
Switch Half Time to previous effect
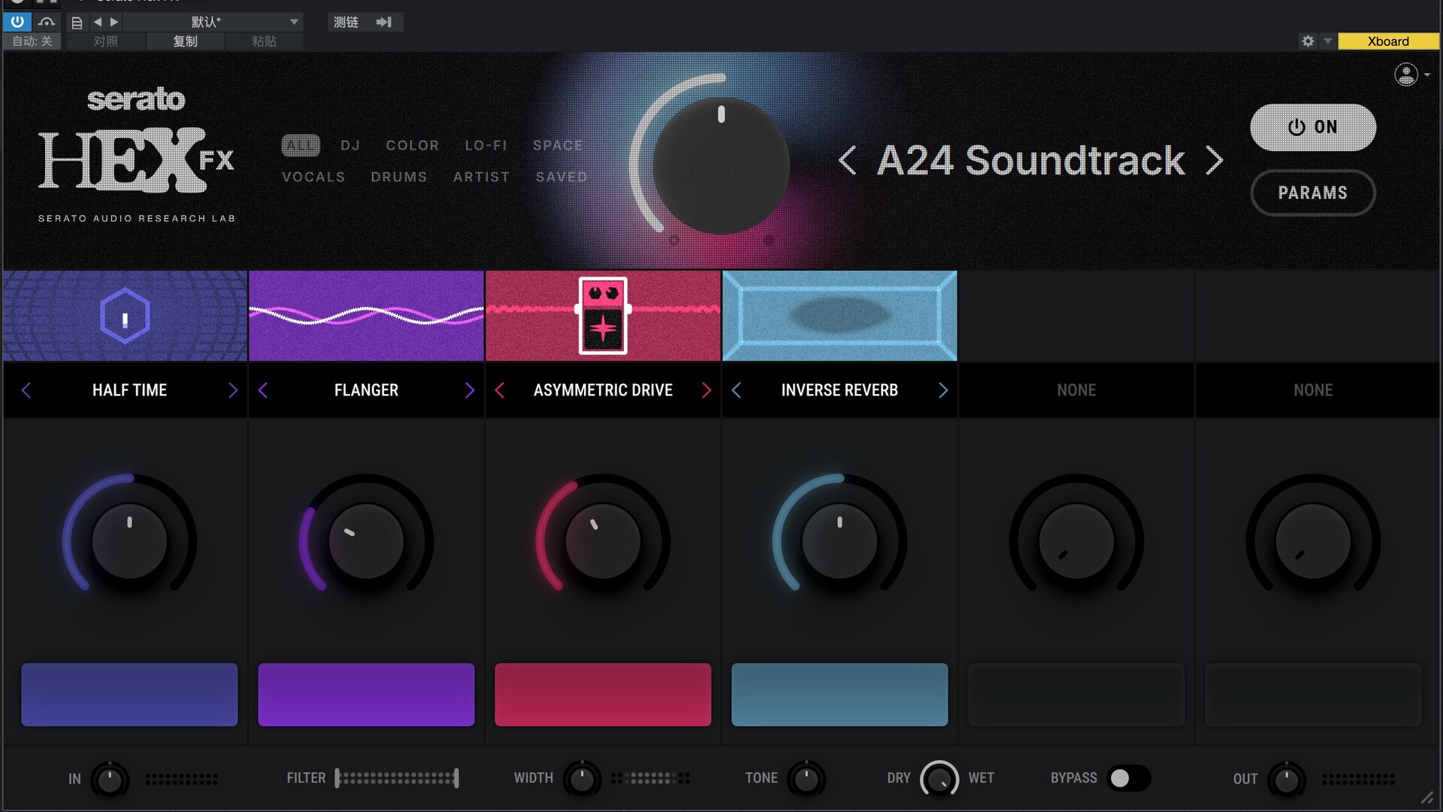26,390
